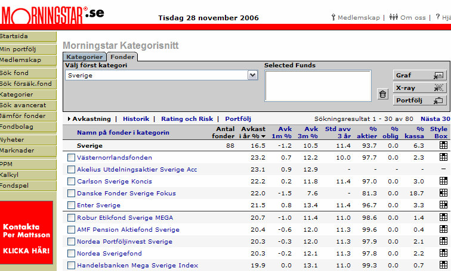Select Handelsbanken Mega Sverige Index checkbox
Viewport: 451px width, 271px height.
coord(71,266)
